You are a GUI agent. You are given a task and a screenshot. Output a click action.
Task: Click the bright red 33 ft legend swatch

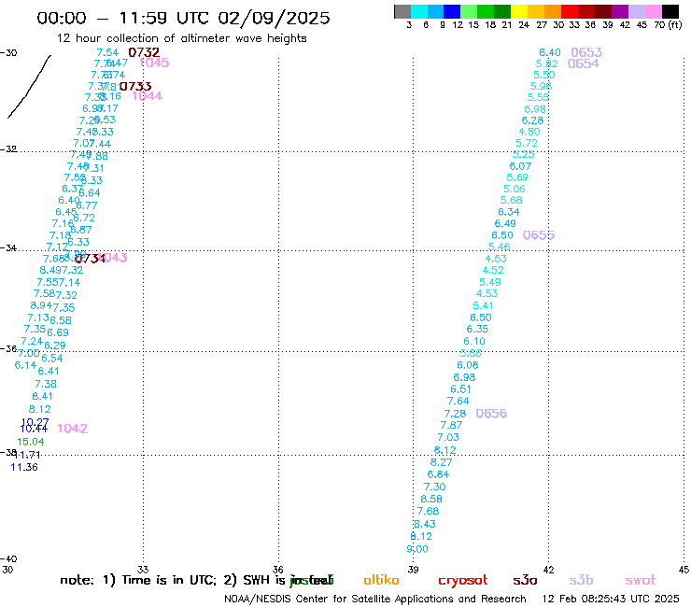coord(570,11)
